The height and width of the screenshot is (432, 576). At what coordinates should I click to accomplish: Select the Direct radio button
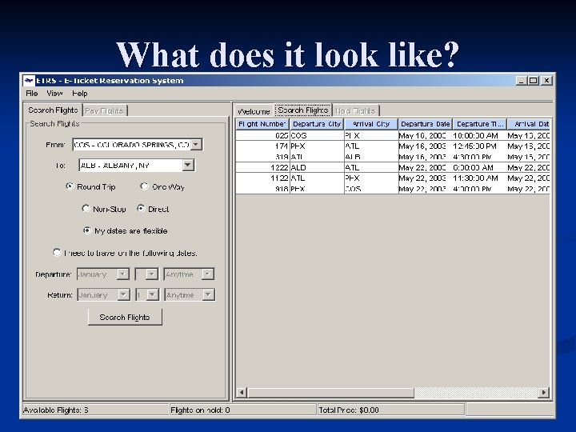tap(141, 209)
